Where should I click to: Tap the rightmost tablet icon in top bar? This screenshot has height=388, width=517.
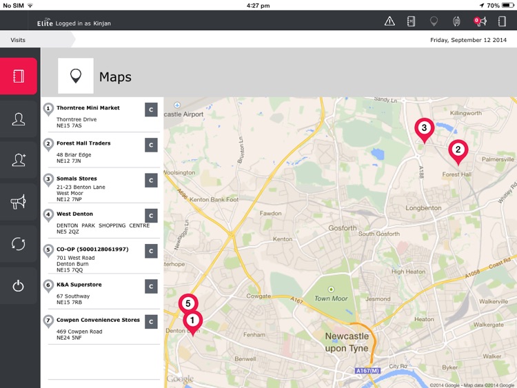tap(502, 21)
